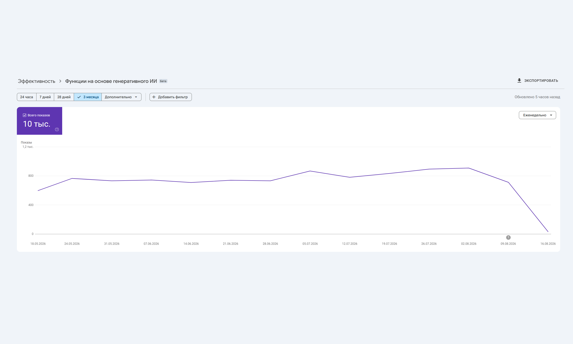Open the help question-mark icon in impressions card
573x344 pixels.
57,129
